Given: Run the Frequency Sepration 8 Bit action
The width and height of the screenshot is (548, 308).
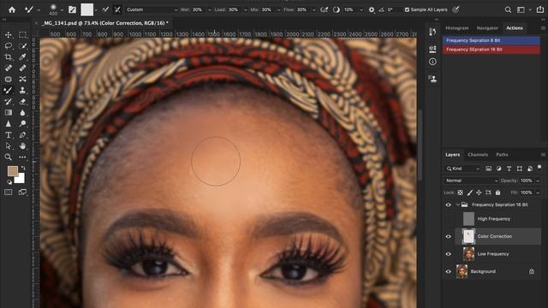Looking at the screenshot, I should pyautogui.click(x=491, y=40).
